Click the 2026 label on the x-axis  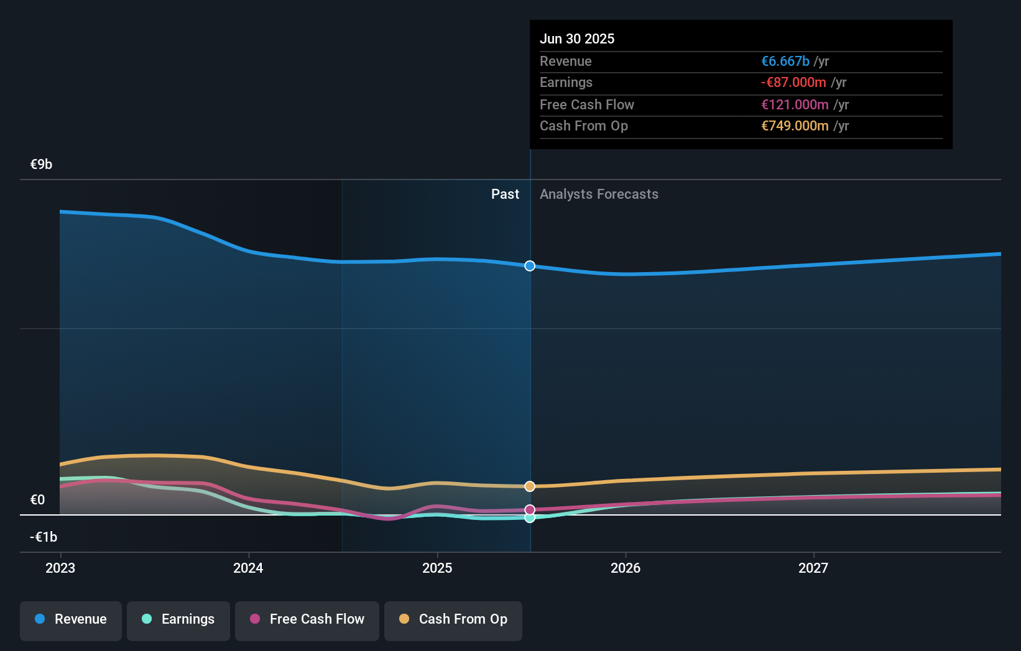[x=626, y=568]
